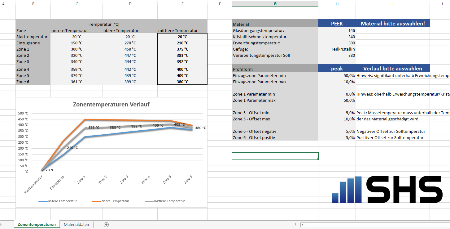This screenshot has width=450, height=229.
Task: Select the blue untere Temperatur legend entry
Action: (58, 201)
